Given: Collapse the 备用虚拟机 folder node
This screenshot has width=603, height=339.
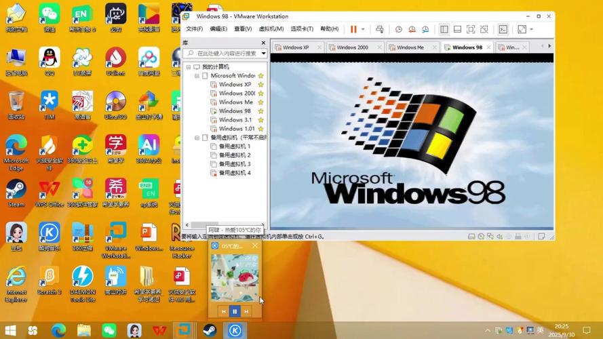Looking at the screenshot, I should tap(197, 138).
